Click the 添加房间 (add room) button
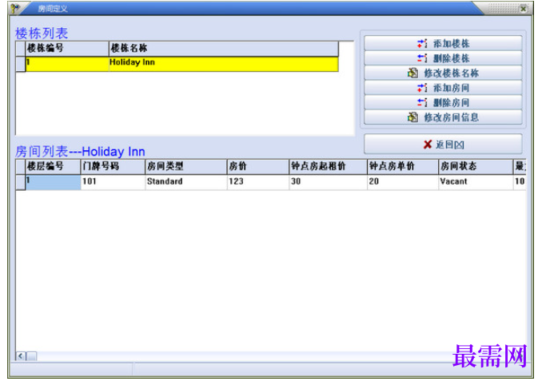The image size is (542, 381). pos(443,88)
